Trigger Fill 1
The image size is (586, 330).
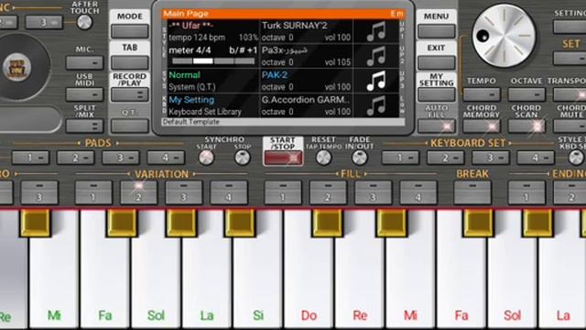tap(283, 192)
